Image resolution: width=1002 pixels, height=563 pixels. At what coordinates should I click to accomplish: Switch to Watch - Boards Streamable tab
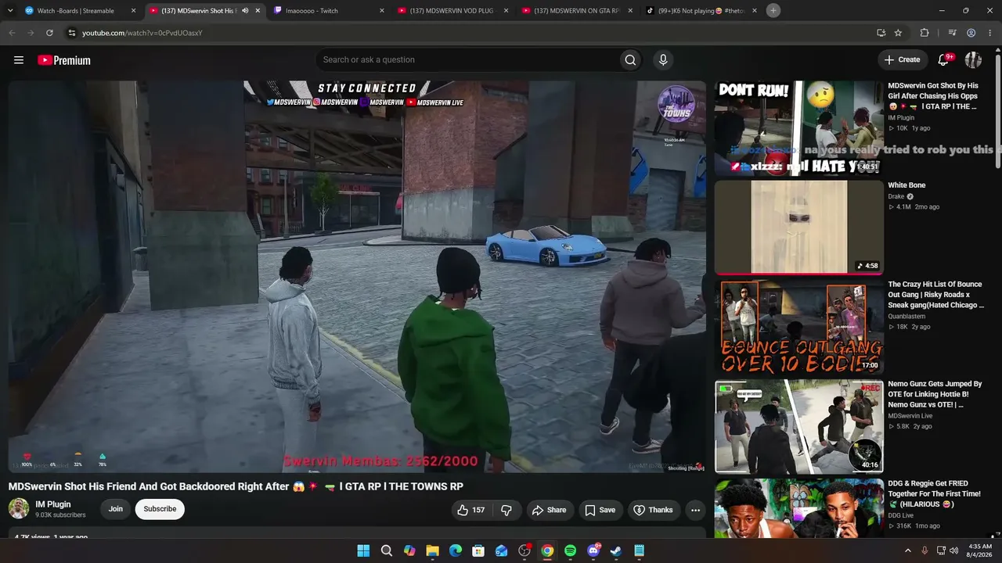tap(80, 11)
